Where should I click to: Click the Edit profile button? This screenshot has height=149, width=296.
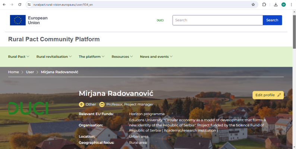point(268,95)
